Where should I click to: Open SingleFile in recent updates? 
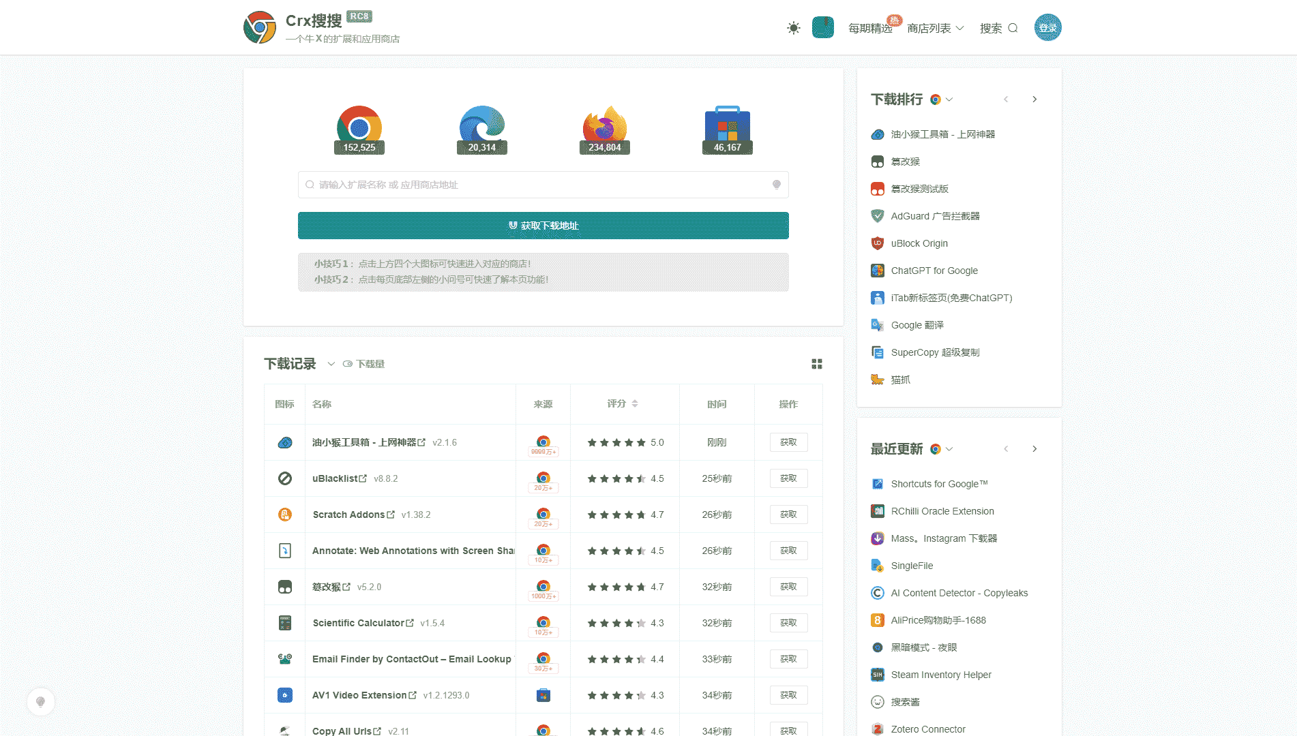coord(902,566)
